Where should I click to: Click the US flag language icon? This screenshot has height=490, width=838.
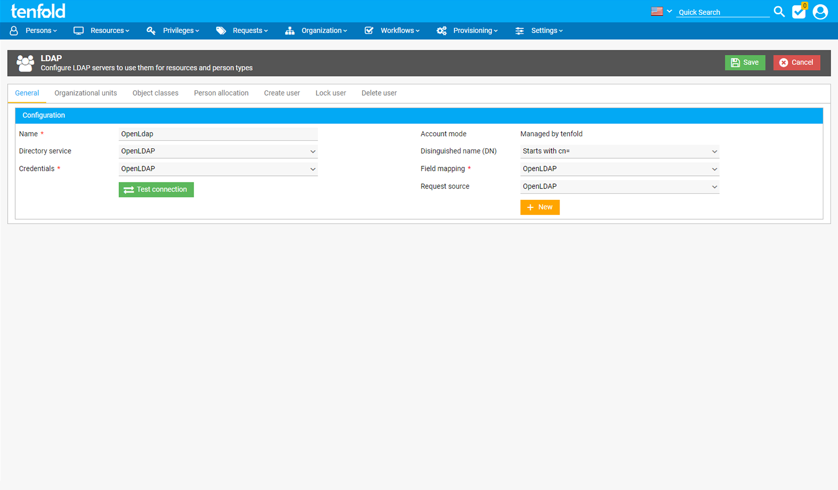pyautogui.click(x=657, y=11)
